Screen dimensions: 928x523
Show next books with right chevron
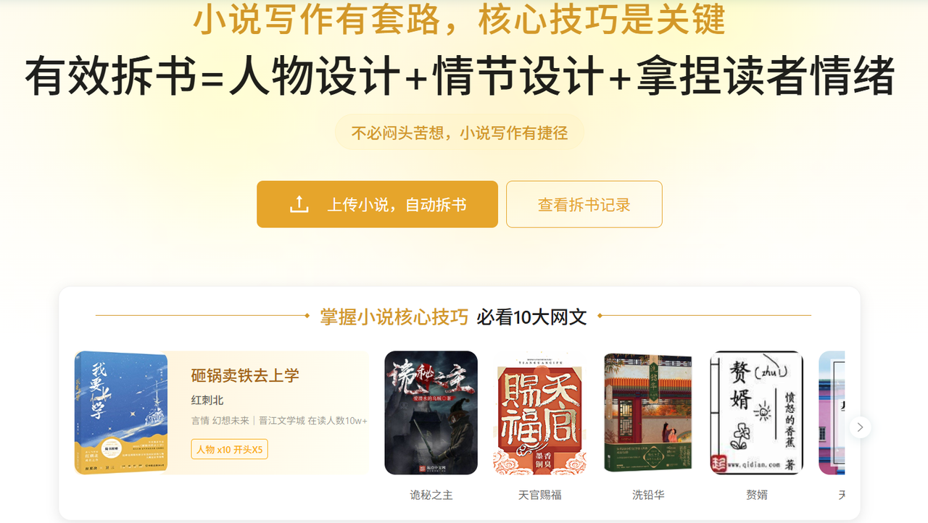tap(860, 427)
